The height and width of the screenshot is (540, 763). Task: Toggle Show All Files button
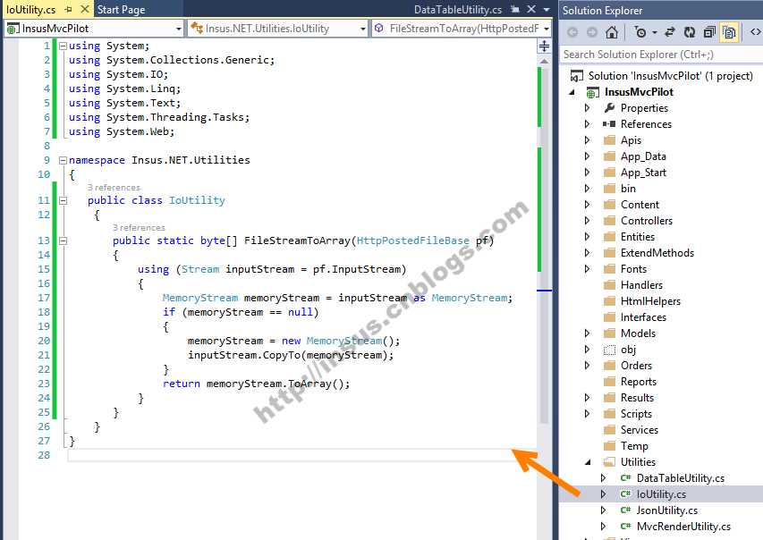click(x=729, y=32)
